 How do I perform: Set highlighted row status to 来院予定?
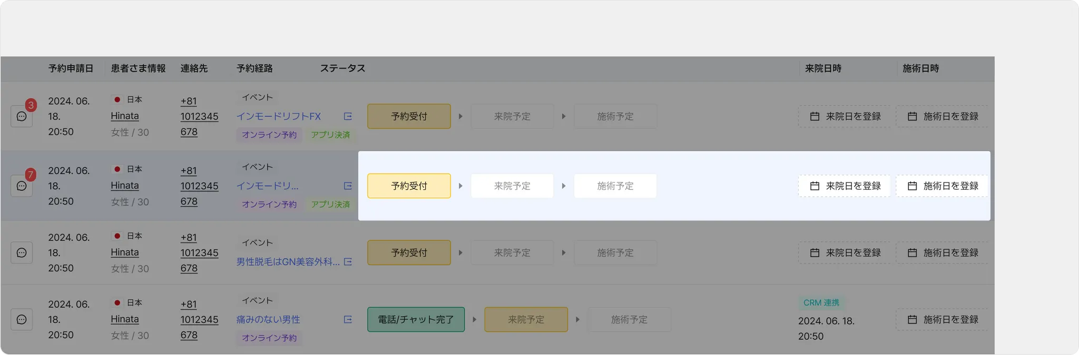point(512,186)
